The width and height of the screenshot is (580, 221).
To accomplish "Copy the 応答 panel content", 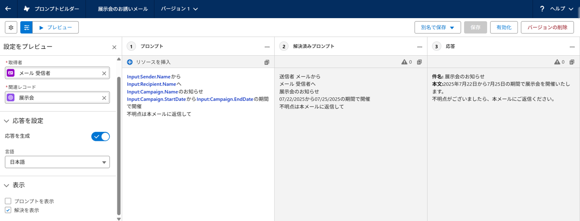I will point(572,62).
